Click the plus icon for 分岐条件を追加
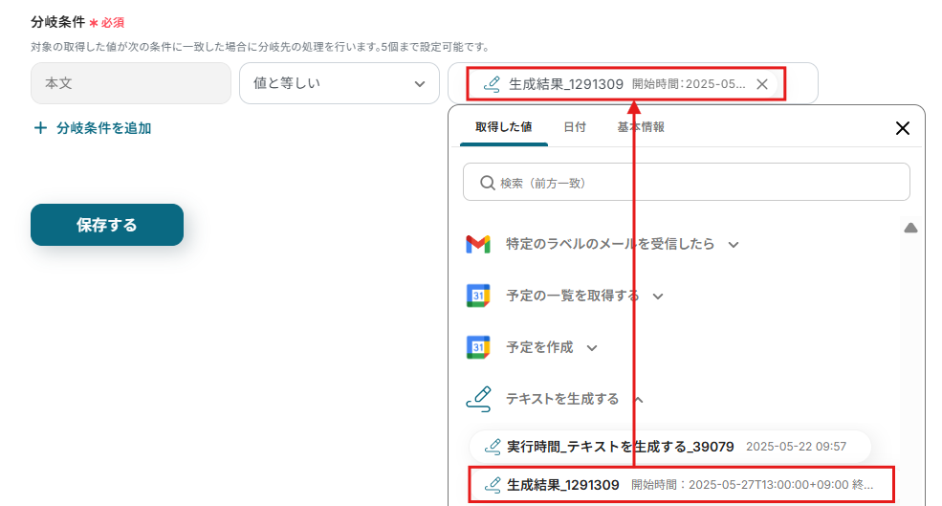The width and height of the screenshot is (942, 506). pyautogui.click(x=40, y=128)
